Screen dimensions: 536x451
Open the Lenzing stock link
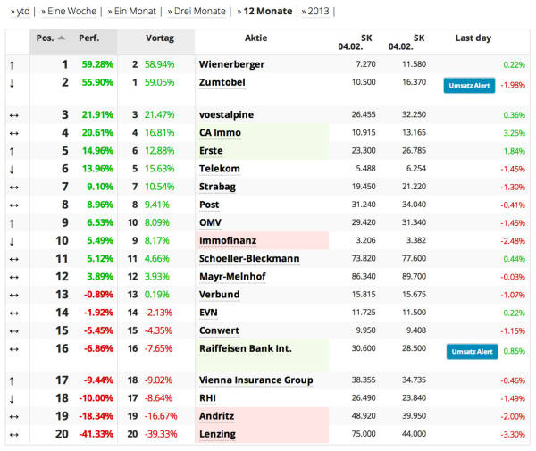point(218,434)
